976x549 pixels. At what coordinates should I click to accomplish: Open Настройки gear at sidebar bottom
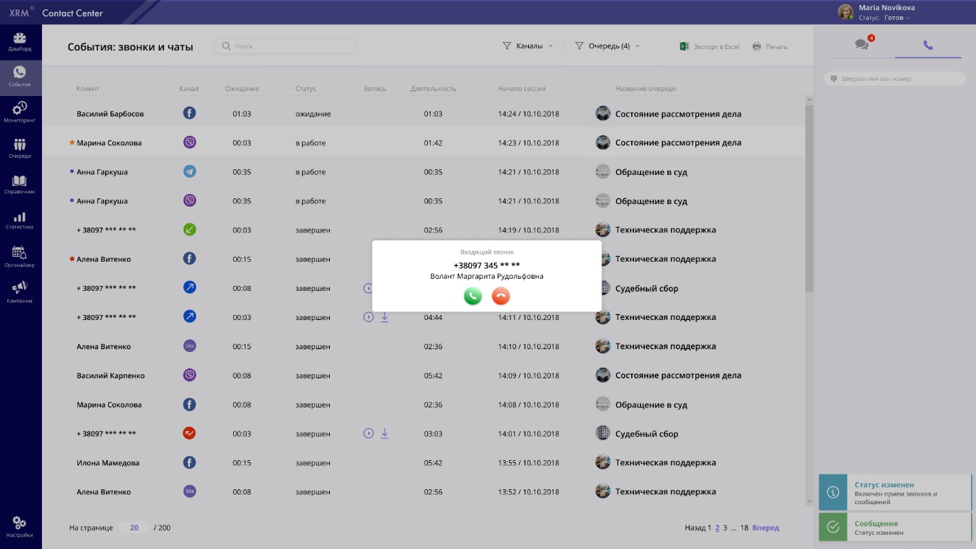point(20,527)
